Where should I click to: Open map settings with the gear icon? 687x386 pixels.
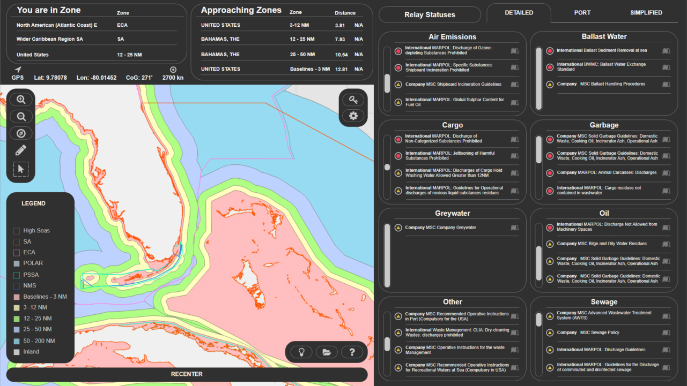click(x=353, y=116)
